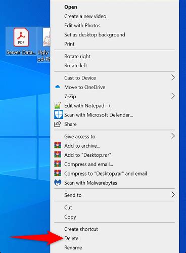Select the Server-Data PDF desktop icon
Image resolution: width=186 pixels, height=253 pixels.
pyautogui.click(x=21, y=41)
